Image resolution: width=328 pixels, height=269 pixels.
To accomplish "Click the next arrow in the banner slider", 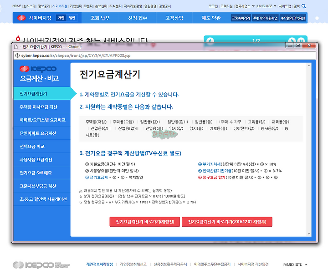I will [x=292, y=41].
